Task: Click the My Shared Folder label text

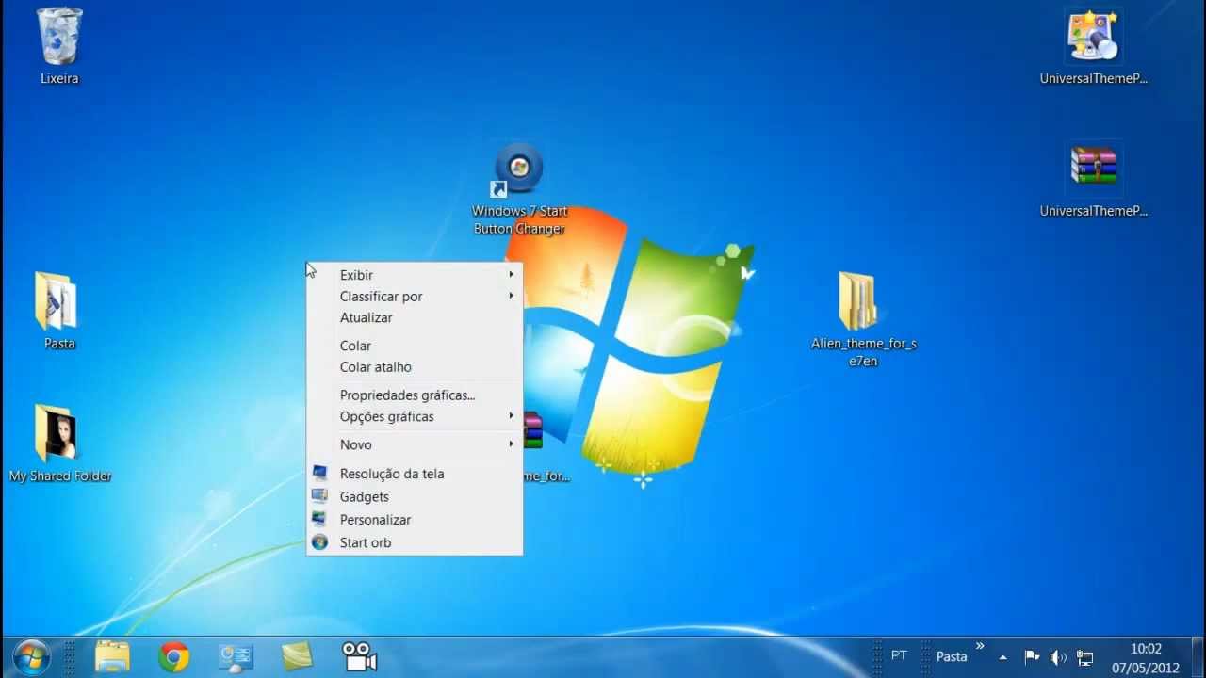Action: [x=60, y=476]
